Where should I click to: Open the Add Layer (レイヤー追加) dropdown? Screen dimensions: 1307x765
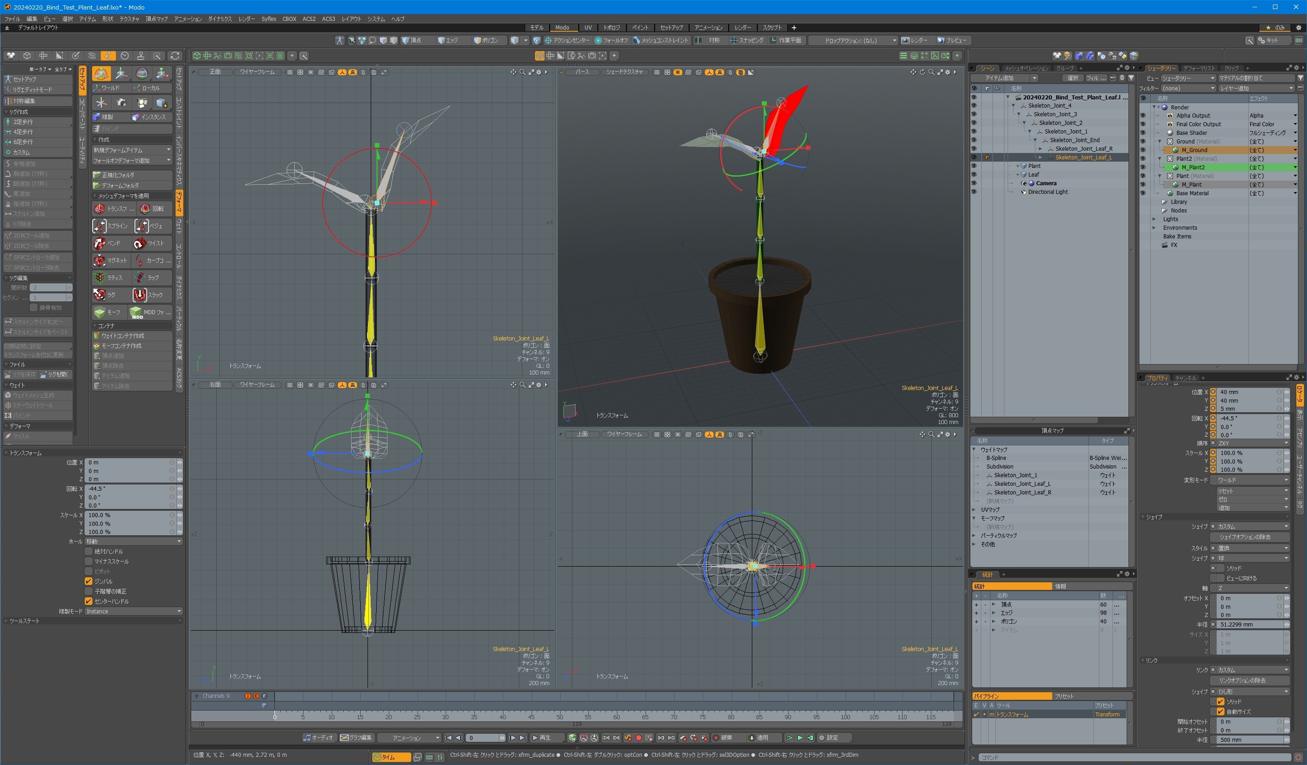pyautogui.click(x=1256, y=88)
